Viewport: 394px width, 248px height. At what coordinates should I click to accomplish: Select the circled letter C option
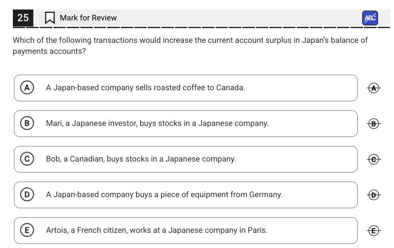27,159
